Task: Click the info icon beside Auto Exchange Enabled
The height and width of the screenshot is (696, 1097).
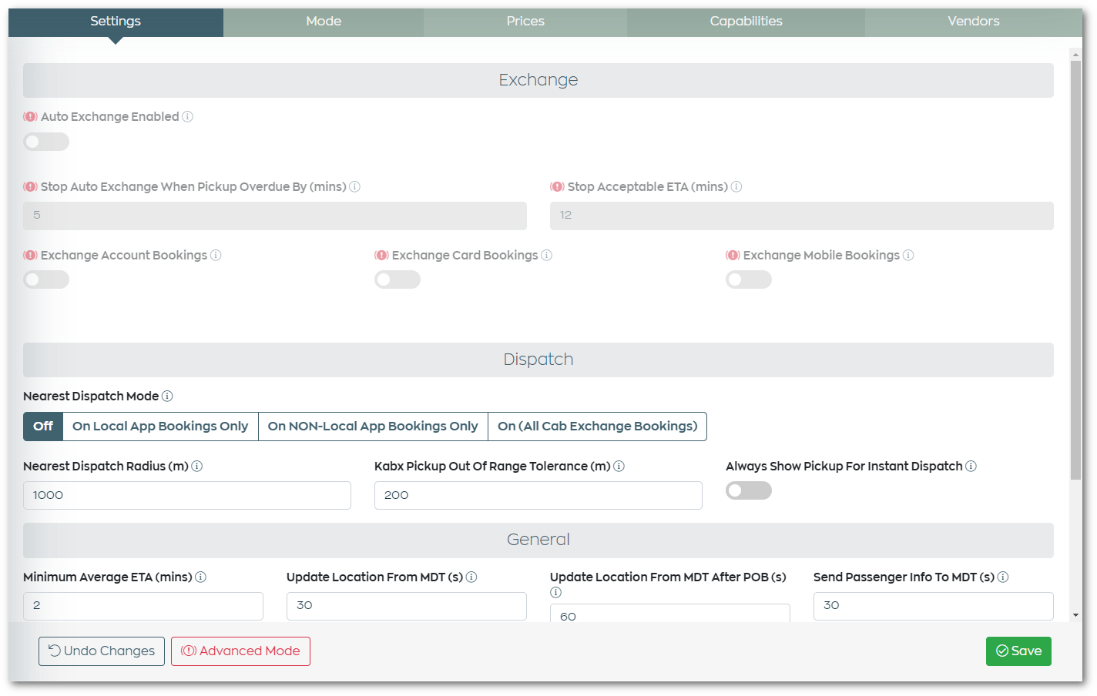Action: 187,116
